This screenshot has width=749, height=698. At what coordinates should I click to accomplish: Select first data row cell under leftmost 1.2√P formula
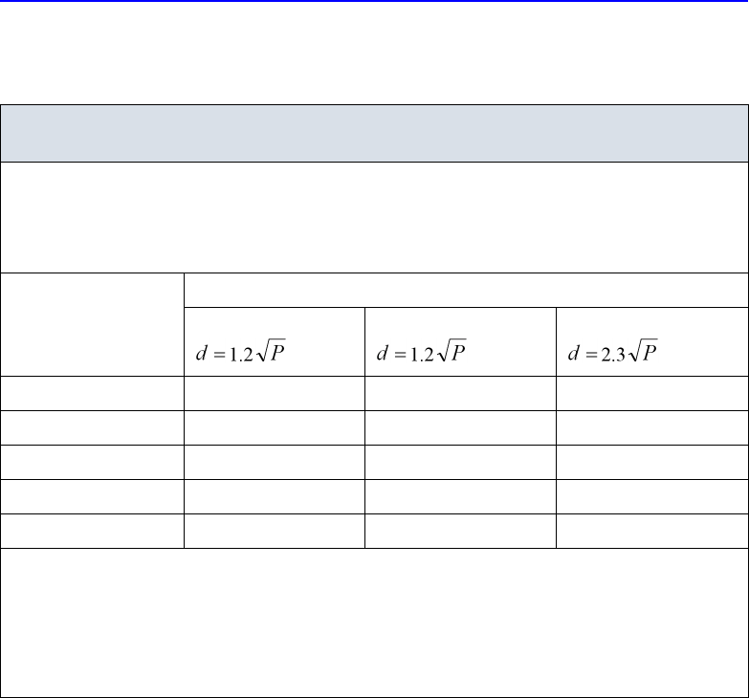point(274,393)
